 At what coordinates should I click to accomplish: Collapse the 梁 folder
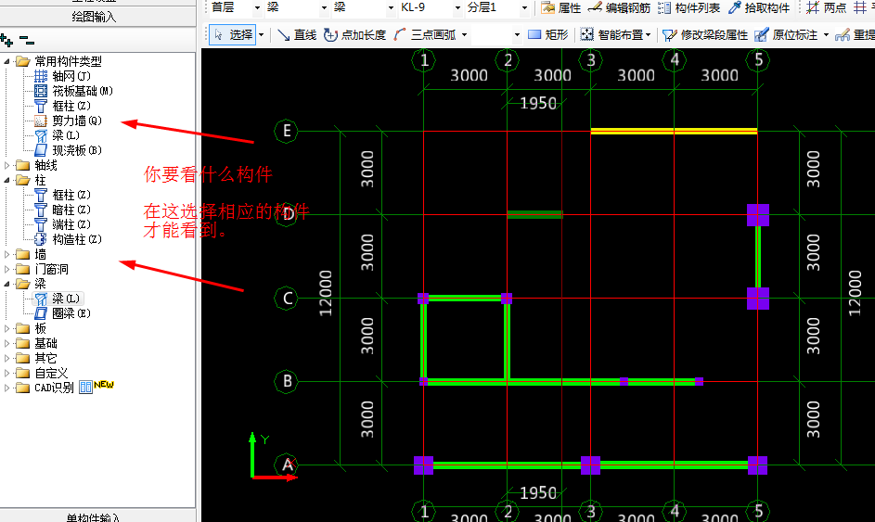6,284
